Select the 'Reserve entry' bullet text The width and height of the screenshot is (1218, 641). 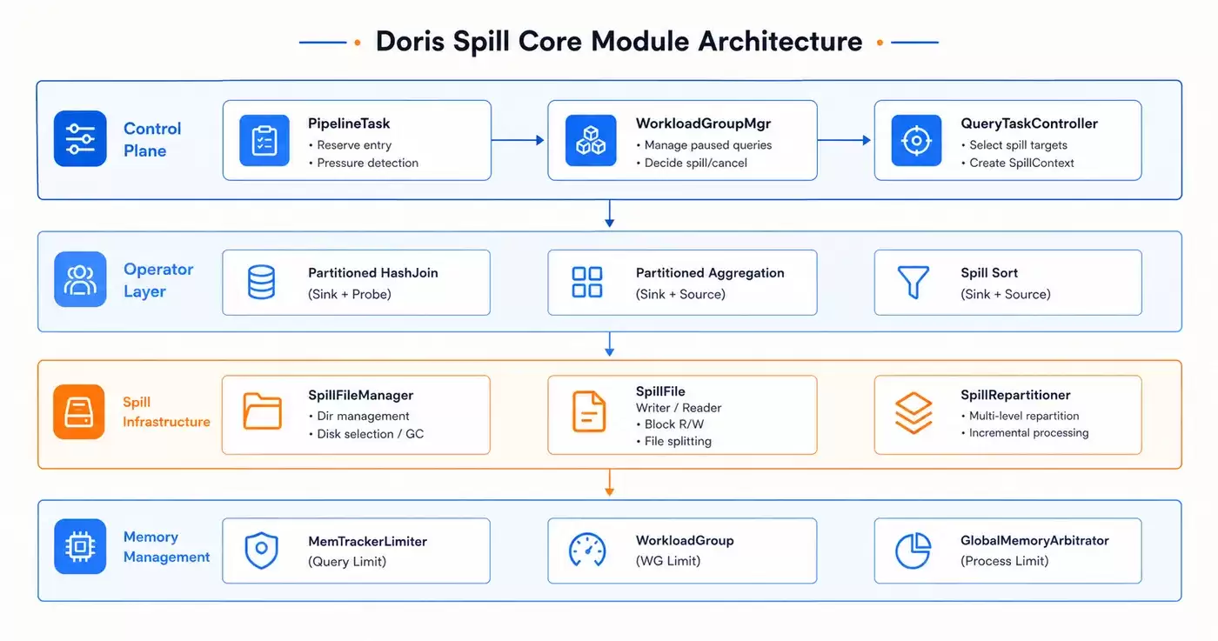[x=354, y=145]
